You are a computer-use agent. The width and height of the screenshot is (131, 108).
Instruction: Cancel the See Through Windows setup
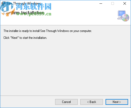tap(66, 102)
